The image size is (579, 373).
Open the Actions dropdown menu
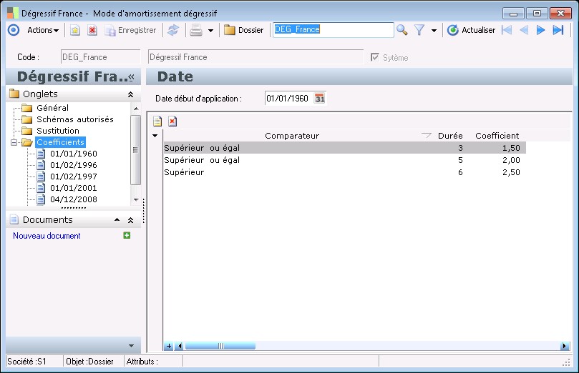click(x=43, y=30)
